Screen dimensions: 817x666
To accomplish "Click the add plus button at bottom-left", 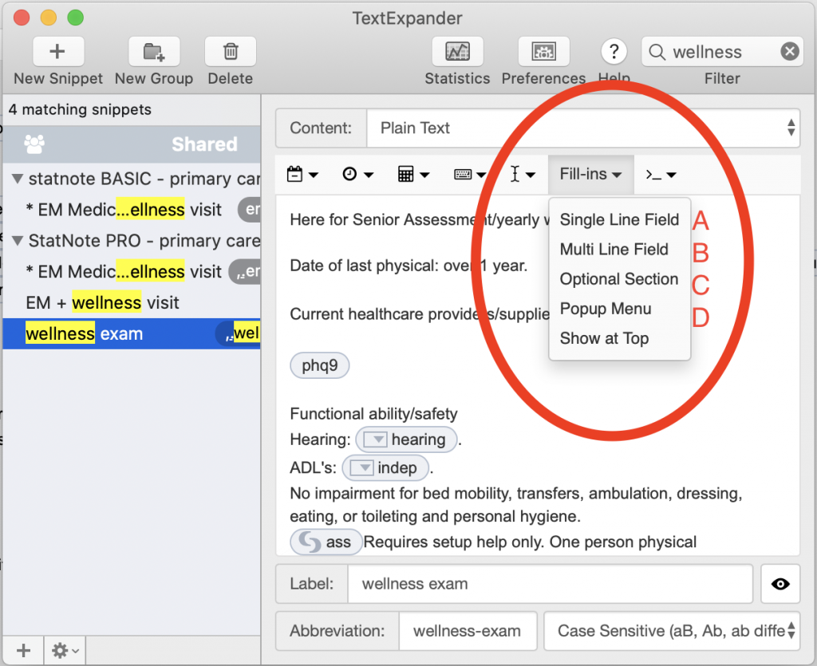I will tap(23, 650).
